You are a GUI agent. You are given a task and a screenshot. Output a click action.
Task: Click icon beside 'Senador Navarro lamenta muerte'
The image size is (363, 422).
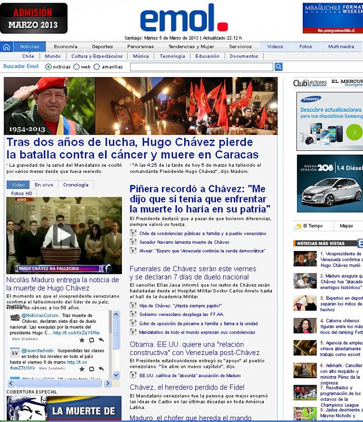click(133, 242)
